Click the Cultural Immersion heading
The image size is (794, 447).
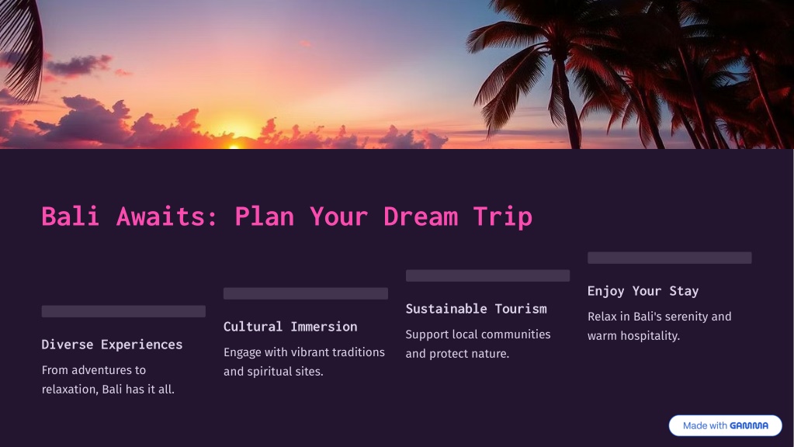[290, 327]
